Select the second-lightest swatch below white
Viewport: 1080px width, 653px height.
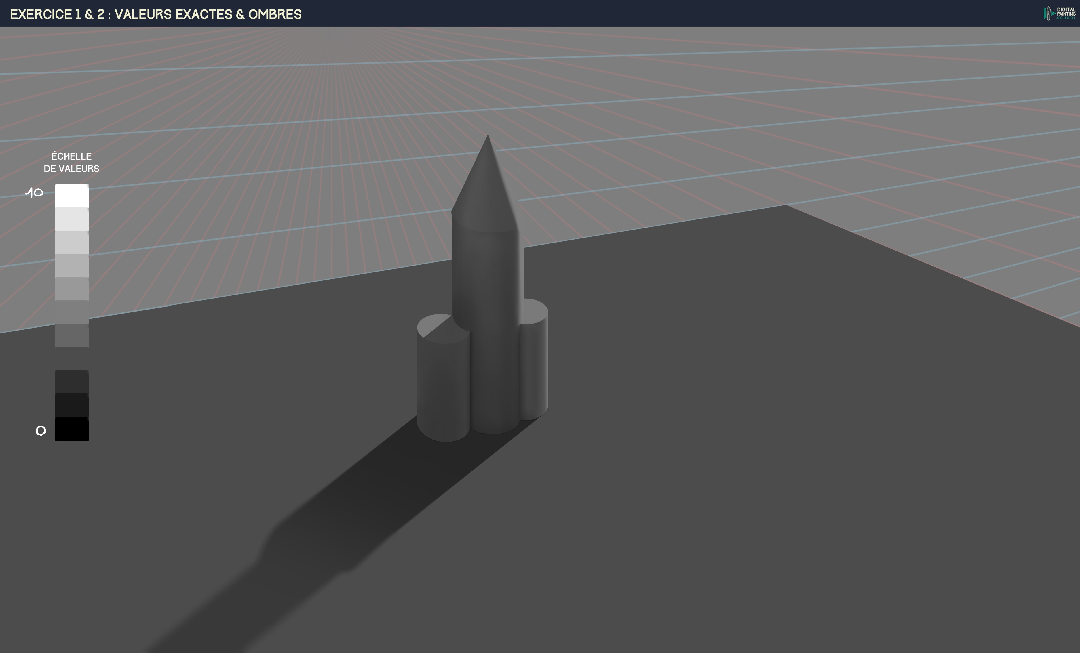click(x=72, y=219)
